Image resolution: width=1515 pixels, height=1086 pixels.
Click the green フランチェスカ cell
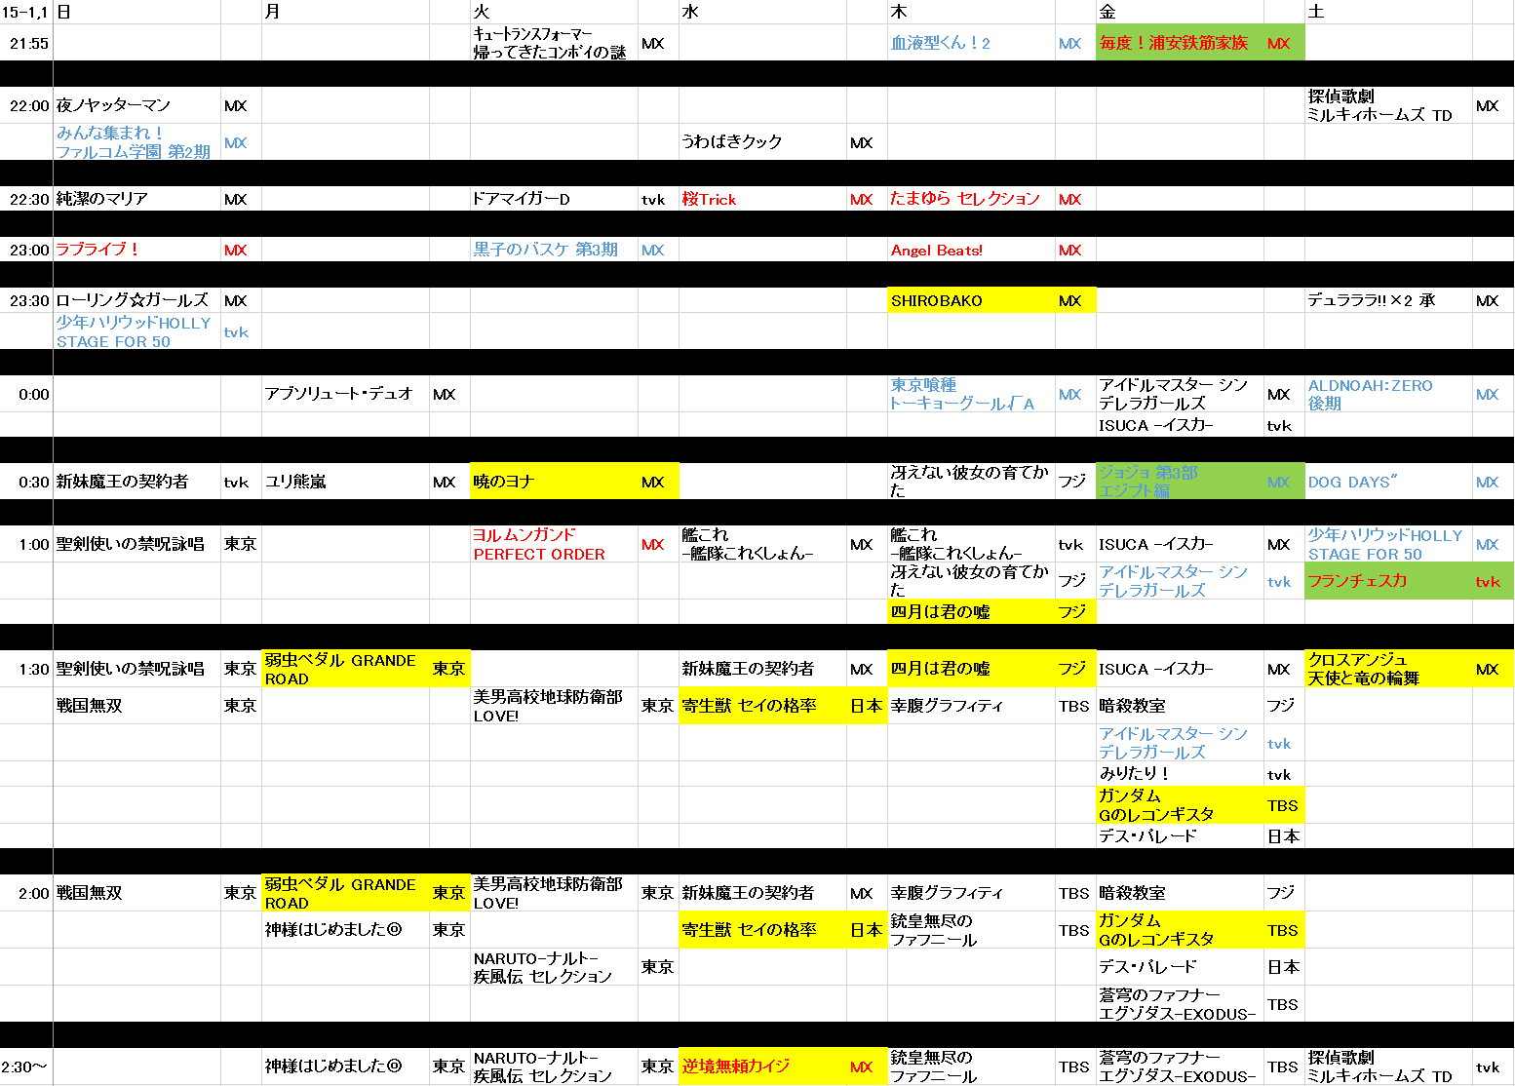pyautogui.click(x=1388, y=581)
